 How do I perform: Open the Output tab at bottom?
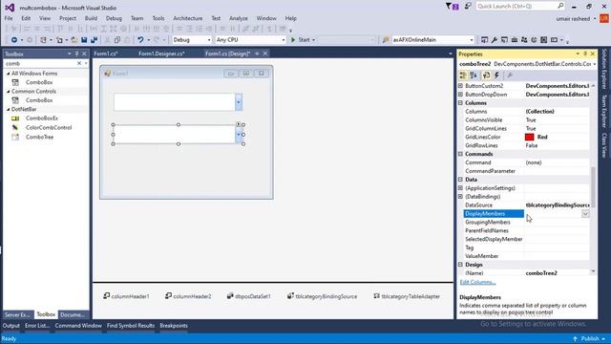[11, 326]
